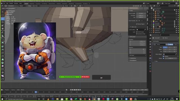Image resolution: width=180 pixels, height=101 pixels.
Task: Open the Select Box drag dropdown
Action: pyautogui.click(x=36, y=6)
